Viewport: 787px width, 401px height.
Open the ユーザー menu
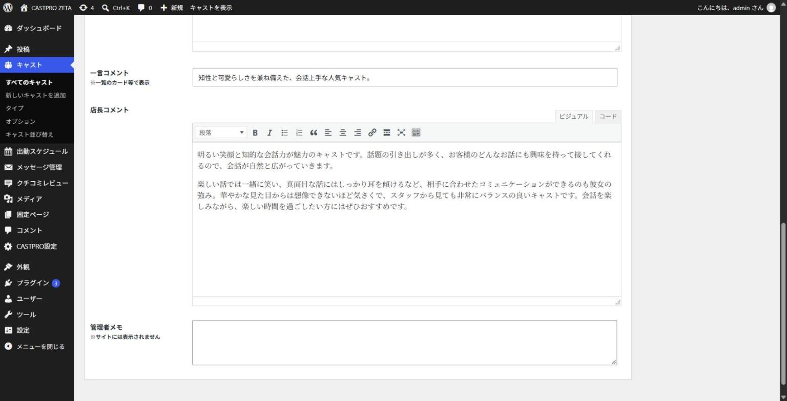click(37, 299)
